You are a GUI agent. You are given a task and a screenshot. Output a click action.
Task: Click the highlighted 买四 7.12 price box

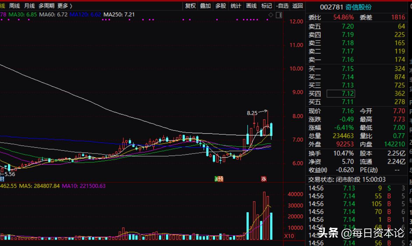[x=341, y=94]
